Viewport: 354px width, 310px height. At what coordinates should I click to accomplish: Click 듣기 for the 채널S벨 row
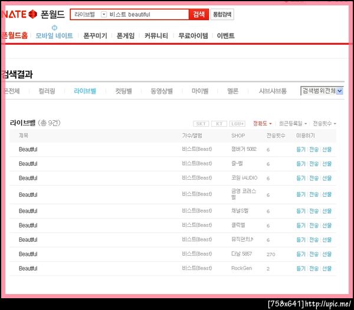coord(301,211)
